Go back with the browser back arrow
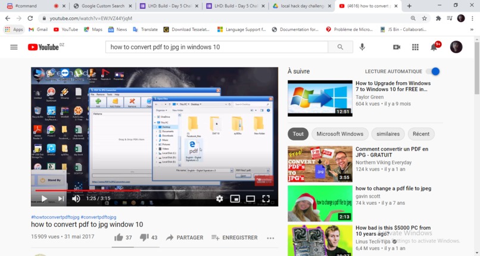The image size is (480, 256). (x=8, y=18)
